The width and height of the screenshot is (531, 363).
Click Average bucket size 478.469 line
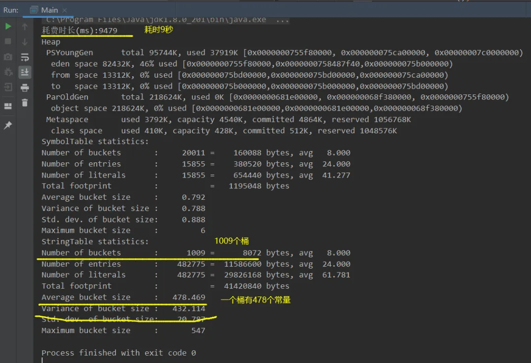coord(123,297)
